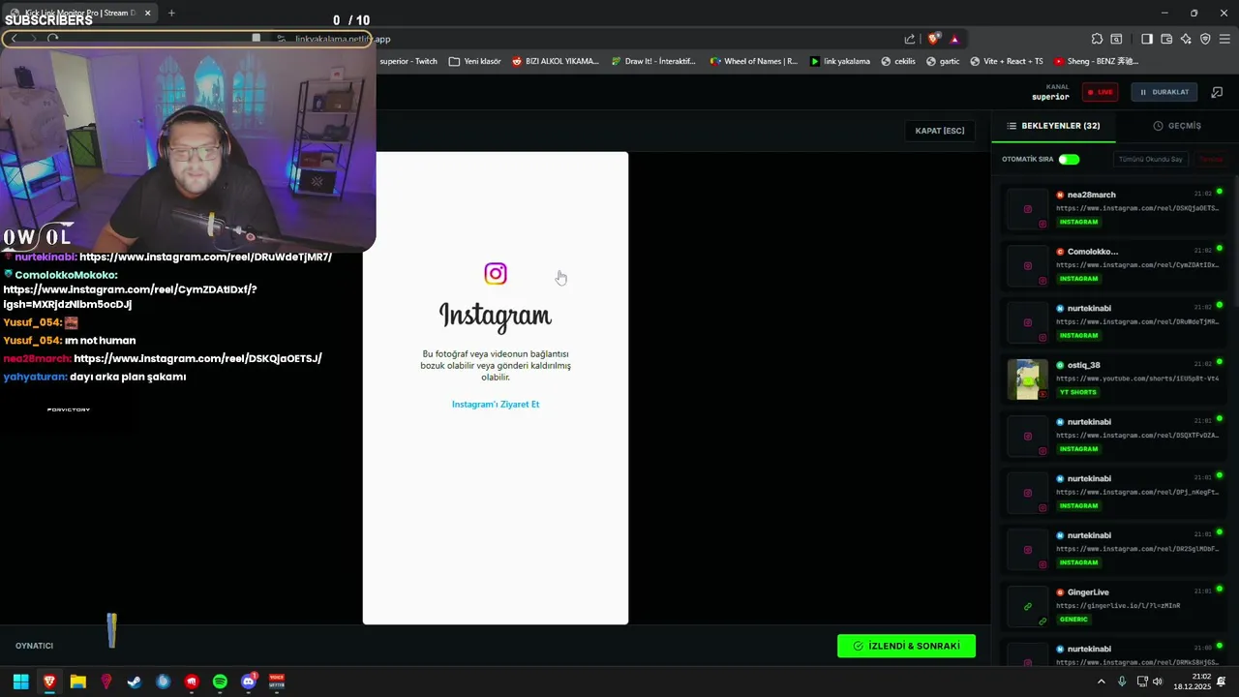Click the GENERIC tag under GingerLive
Image resolution: width=1239 pixels, height=697 pixels.
1073,619
